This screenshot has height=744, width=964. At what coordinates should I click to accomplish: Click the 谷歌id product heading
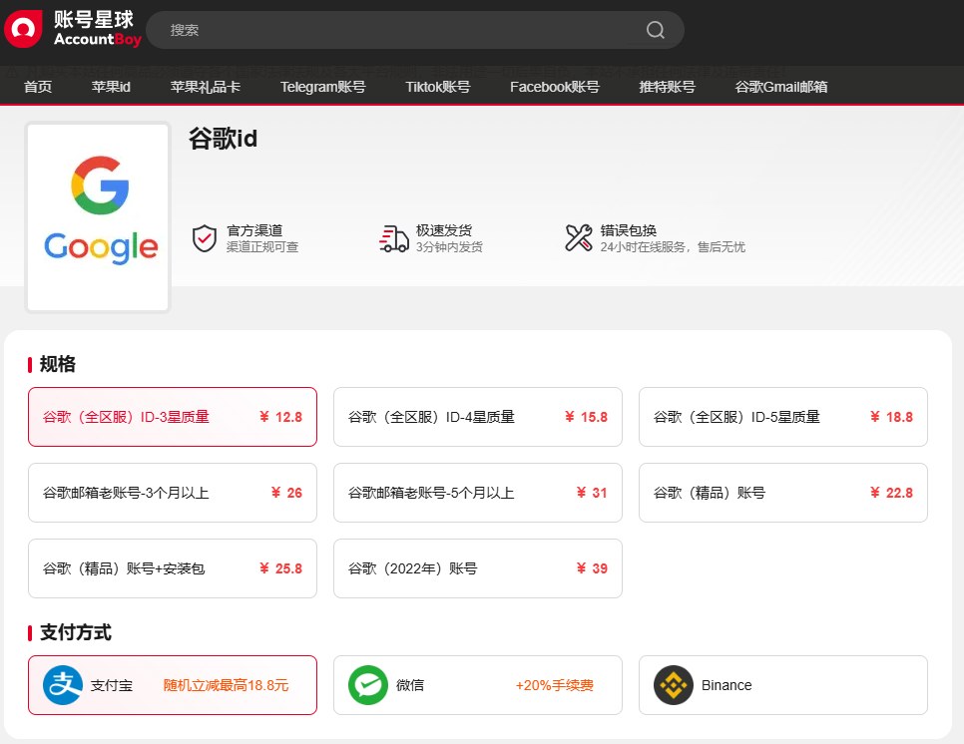pos(224,139)
